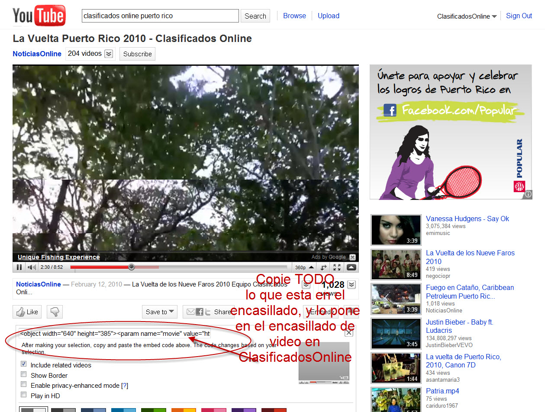Mute the video with the speaker icon

point(32,267)
